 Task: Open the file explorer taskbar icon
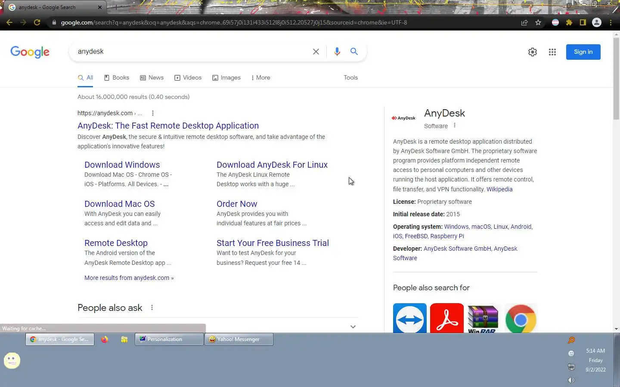click(x=124, y=339)
